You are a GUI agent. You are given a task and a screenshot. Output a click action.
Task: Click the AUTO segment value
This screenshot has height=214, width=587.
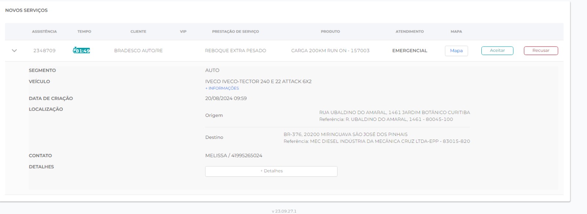coord(212,70)
